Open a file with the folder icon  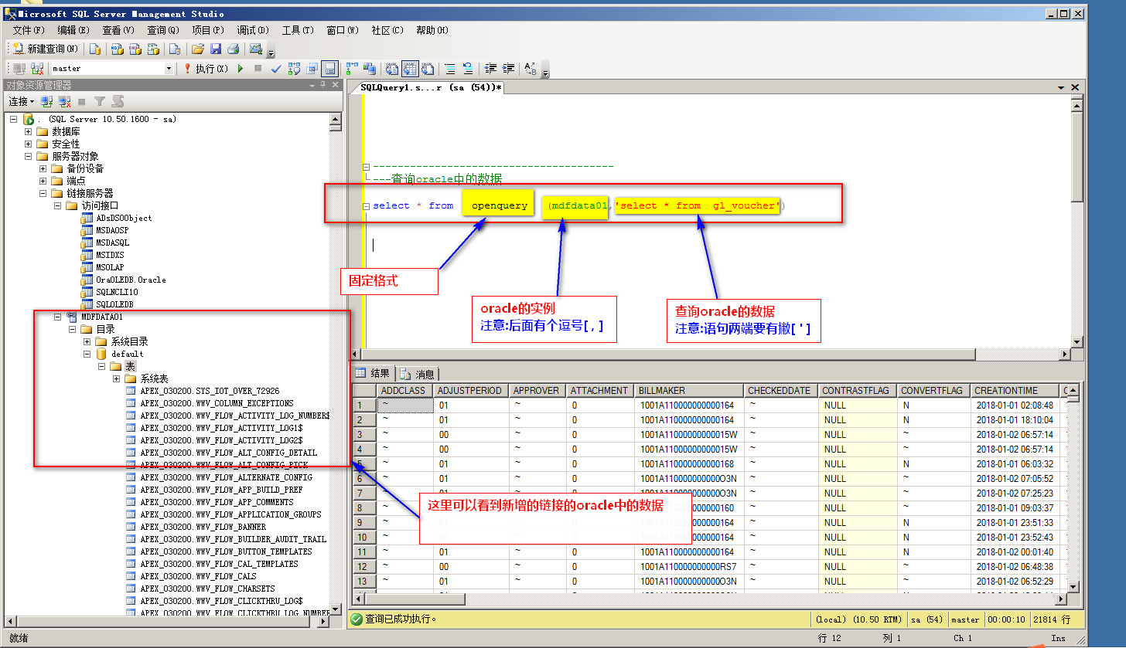197,49
